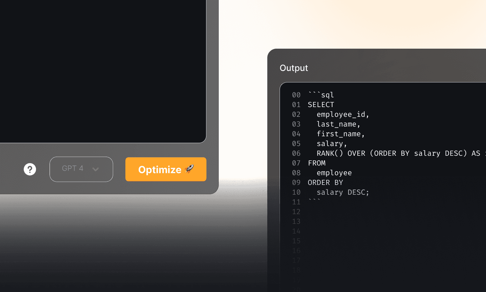Click the closing backticks on line 11
This screenshot has width=486, height=292.
tap(314, 201)
